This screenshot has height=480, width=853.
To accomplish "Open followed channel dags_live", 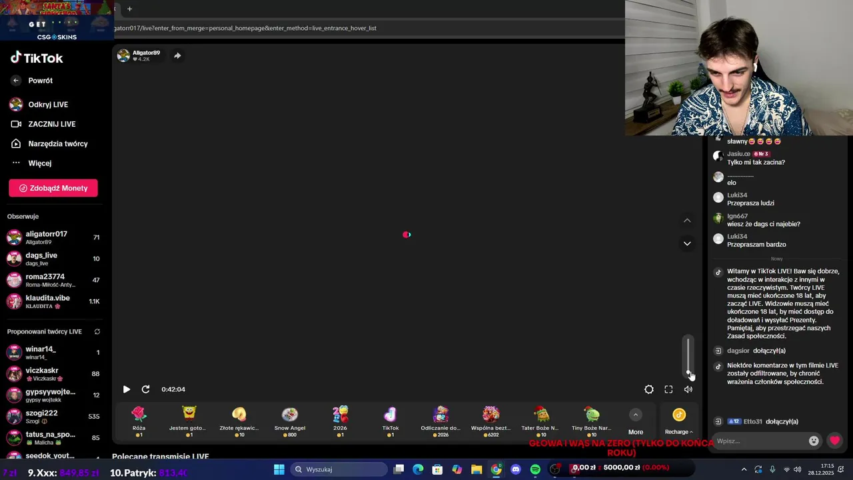I will tap(53, 259).
